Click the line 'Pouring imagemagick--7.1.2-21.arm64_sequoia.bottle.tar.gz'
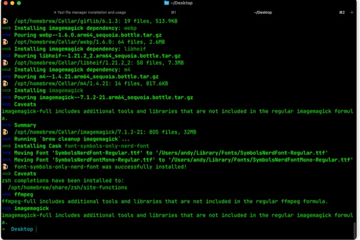The image size is (360, 240). click(104, 97)
